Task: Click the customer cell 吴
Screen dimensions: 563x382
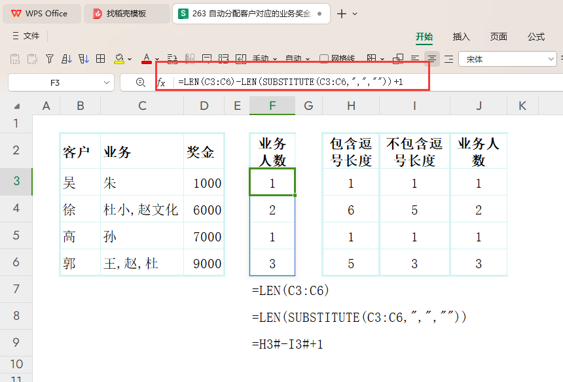Action: [x=81, y=182]
